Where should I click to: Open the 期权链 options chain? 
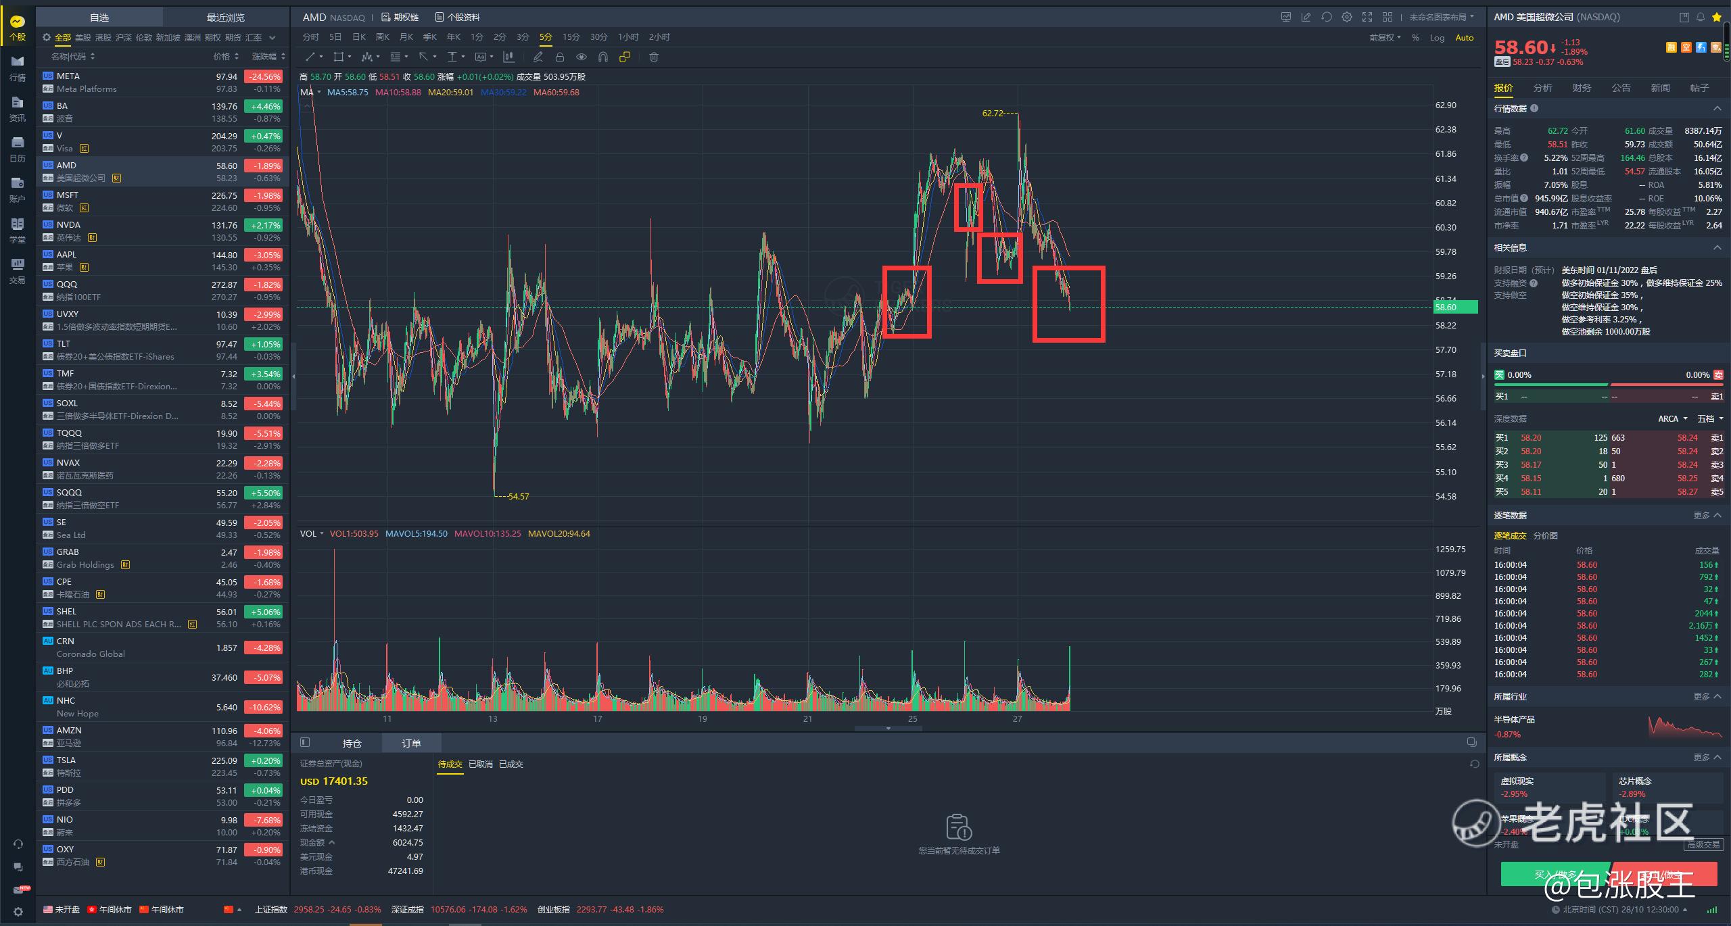coord(400,17)
